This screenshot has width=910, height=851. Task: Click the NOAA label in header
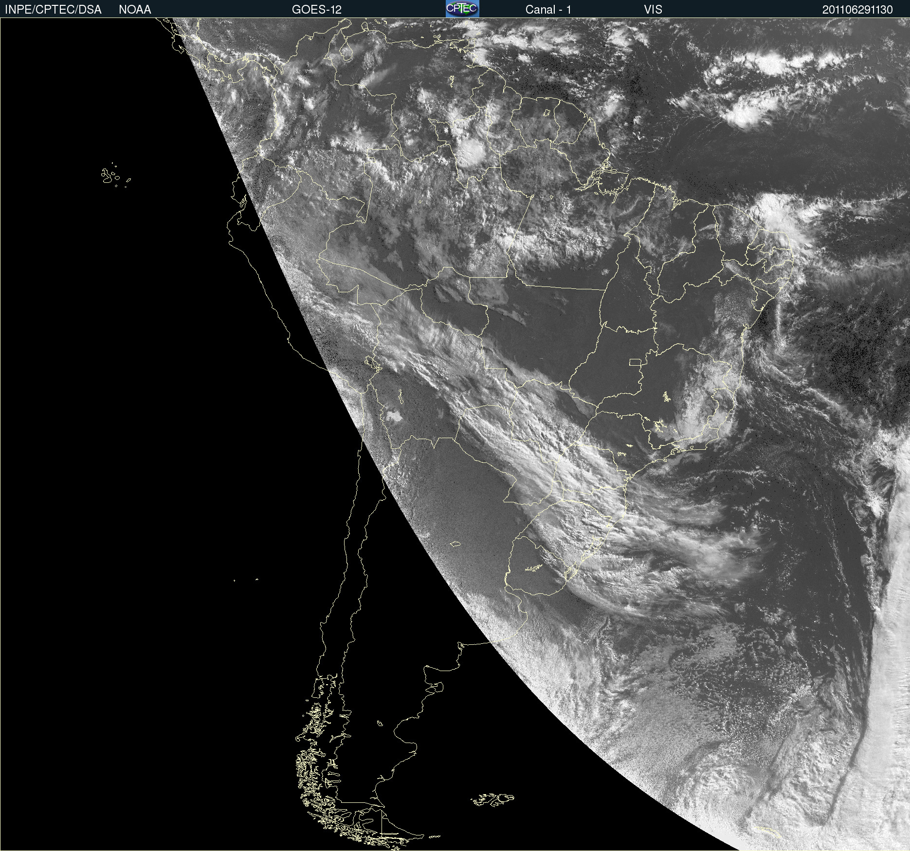(135, 10)
